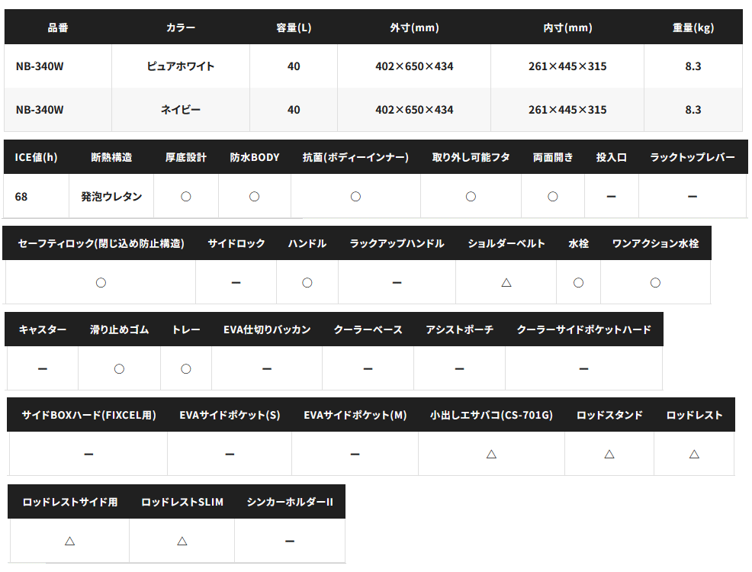Click the dash under クーラーベース
The height and width of the screenshot is (572, 752).
pos(368,368)
